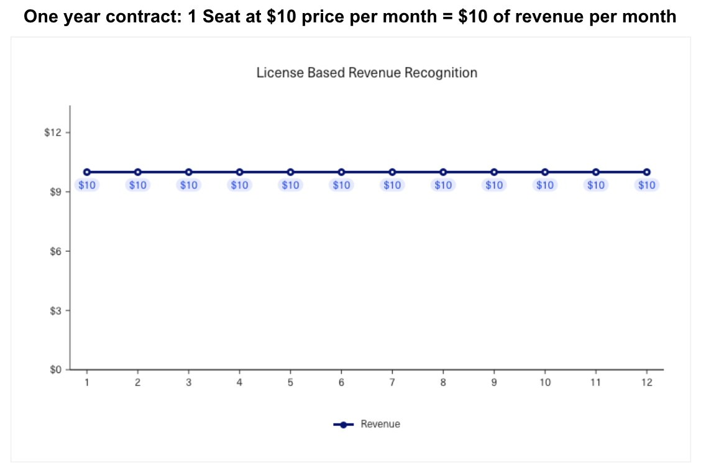Select the Revenue data point at month 4

pos(239,172)
